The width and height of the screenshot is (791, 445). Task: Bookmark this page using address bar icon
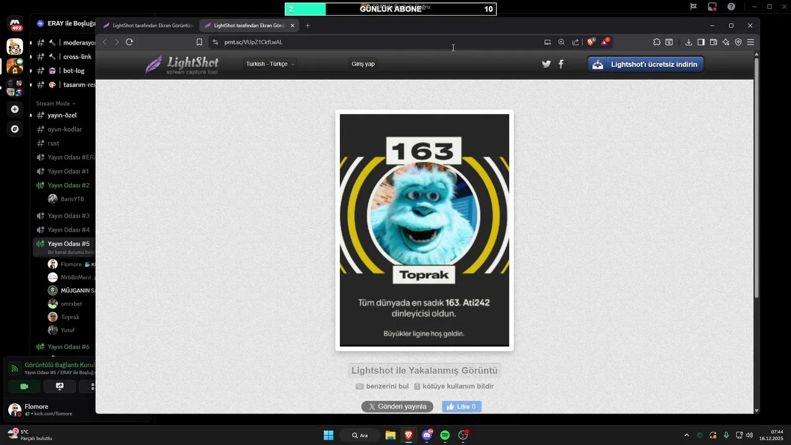click(199, 42)
